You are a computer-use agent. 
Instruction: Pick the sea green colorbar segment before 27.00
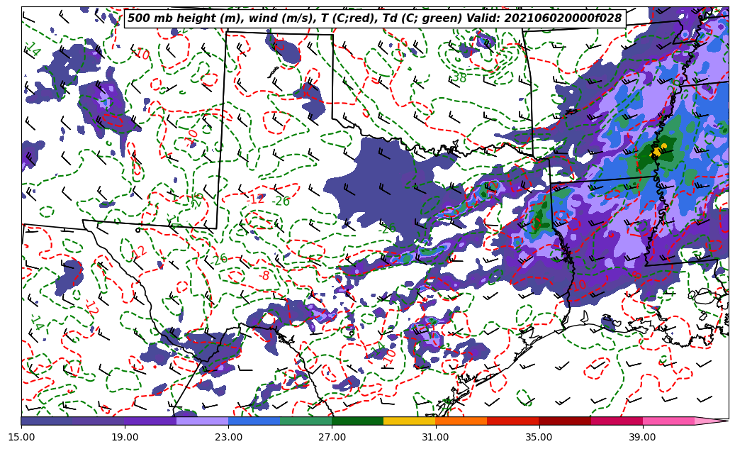coord(306,421)
